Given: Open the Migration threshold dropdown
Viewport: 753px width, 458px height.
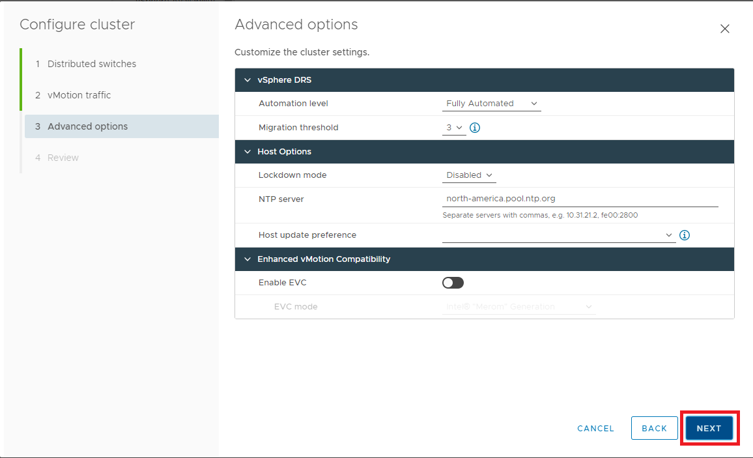Looking at the screenshot, I should 454,128.
